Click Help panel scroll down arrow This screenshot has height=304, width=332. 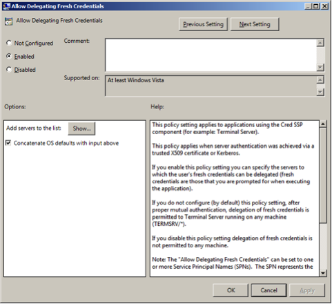tap(323, 273)
